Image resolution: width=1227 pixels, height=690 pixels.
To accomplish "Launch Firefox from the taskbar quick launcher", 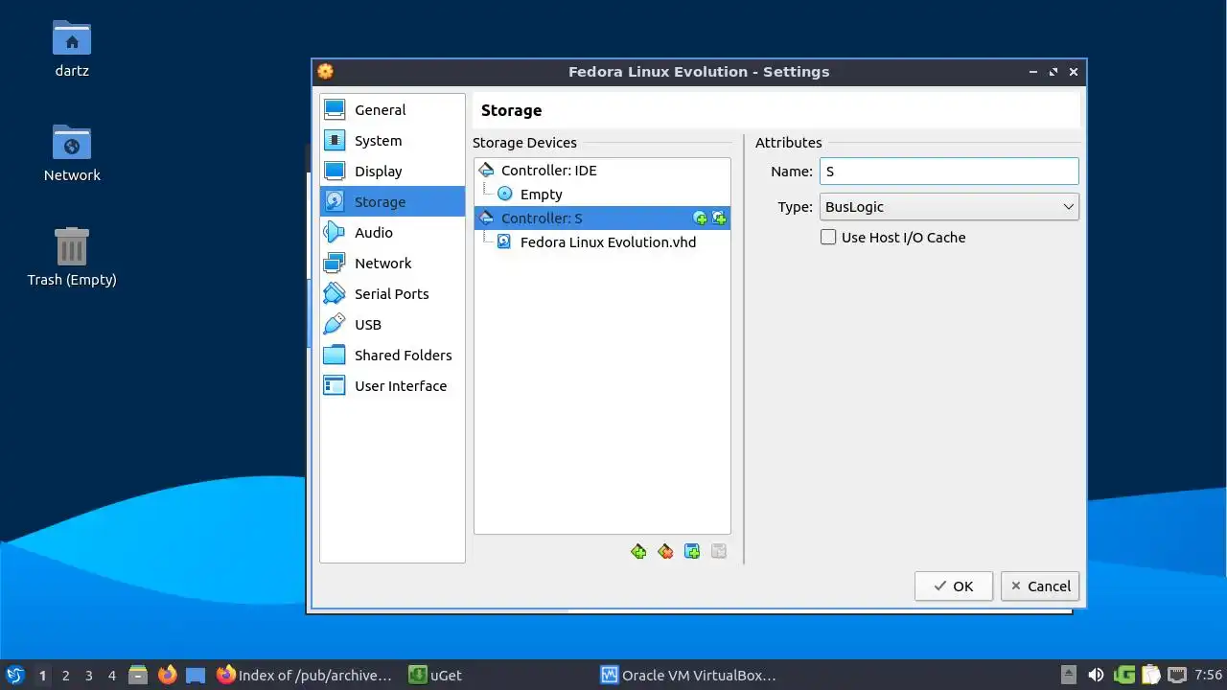I will pyautogui.click(x=167, y=675).
